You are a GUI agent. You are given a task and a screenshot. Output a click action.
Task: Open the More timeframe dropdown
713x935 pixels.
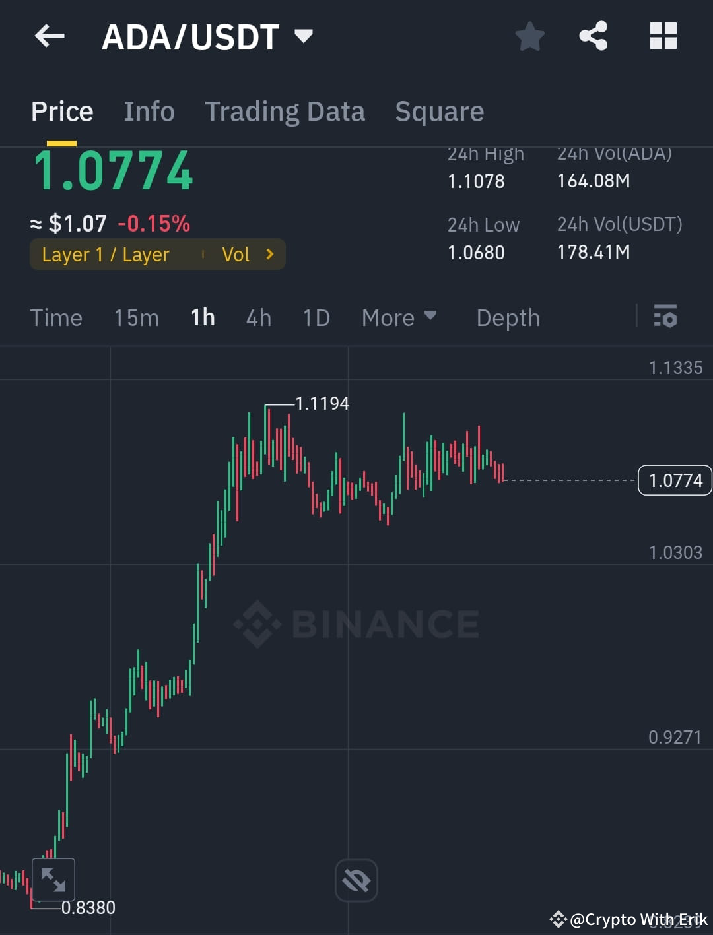point(399,317)
